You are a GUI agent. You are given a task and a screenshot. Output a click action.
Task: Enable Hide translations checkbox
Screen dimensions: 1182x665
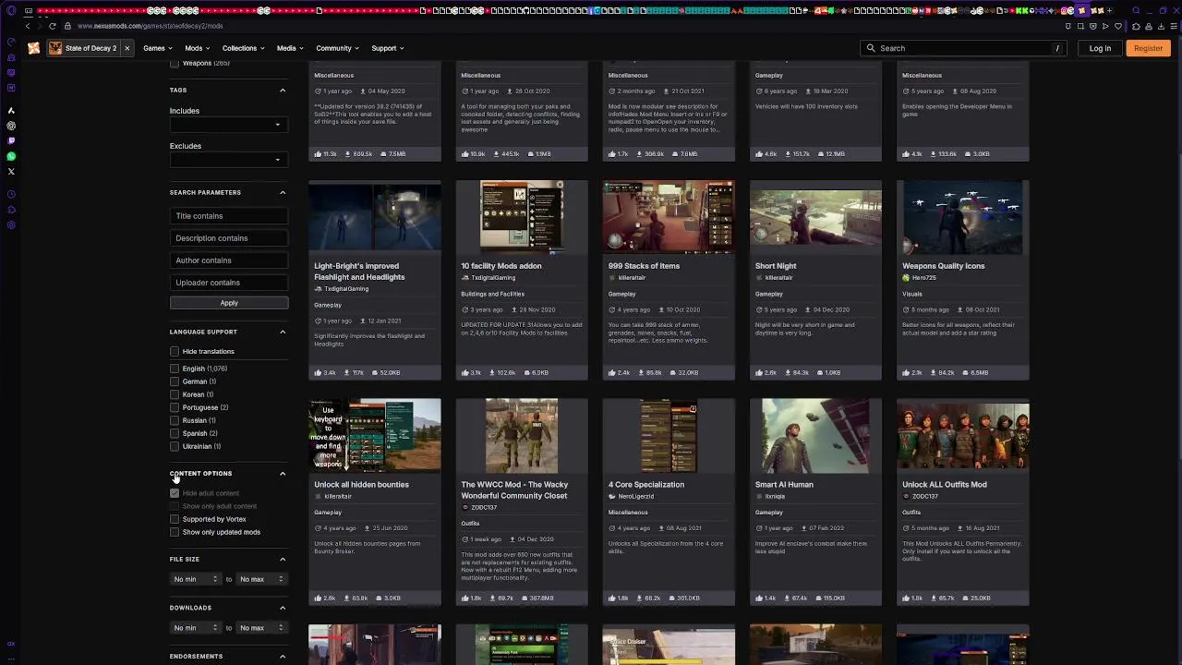coord(175,351)
